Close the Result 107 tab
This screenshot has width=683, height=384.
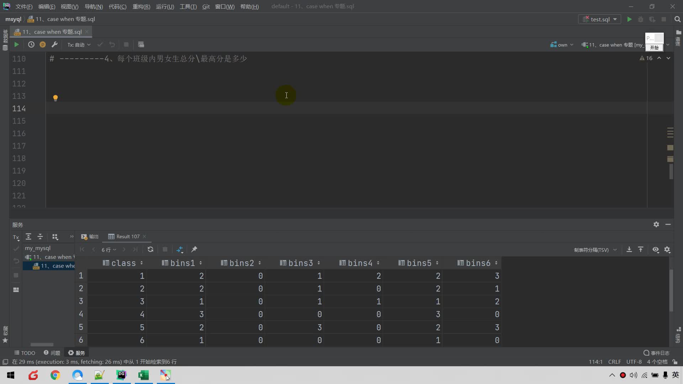click(144, 236)
